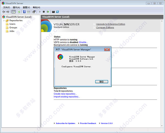Click the Restart service green icon
This screenshot has width=165, height=133.
click(x=48, y=12)
